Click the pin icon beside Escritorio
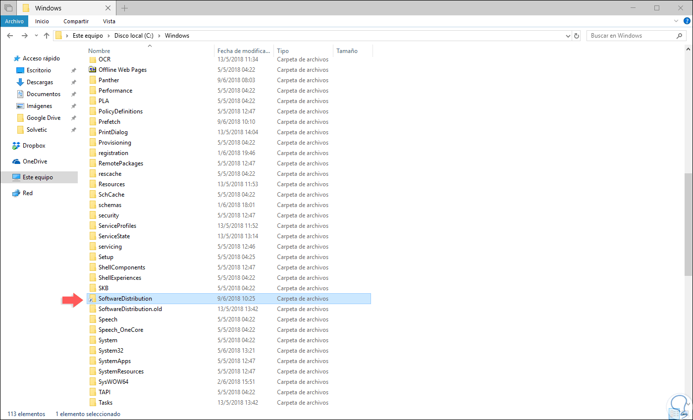This screenshot has height=420, width=693. [74, 70]
